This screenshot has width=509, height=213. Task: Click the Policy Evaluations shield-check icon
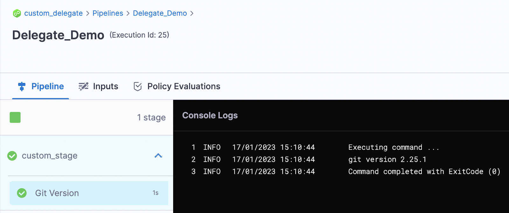[137, 86]
